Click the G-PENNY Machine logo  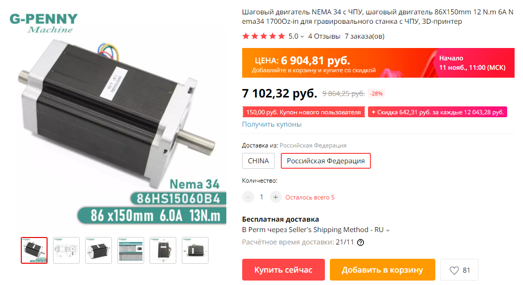pos(44,23)
